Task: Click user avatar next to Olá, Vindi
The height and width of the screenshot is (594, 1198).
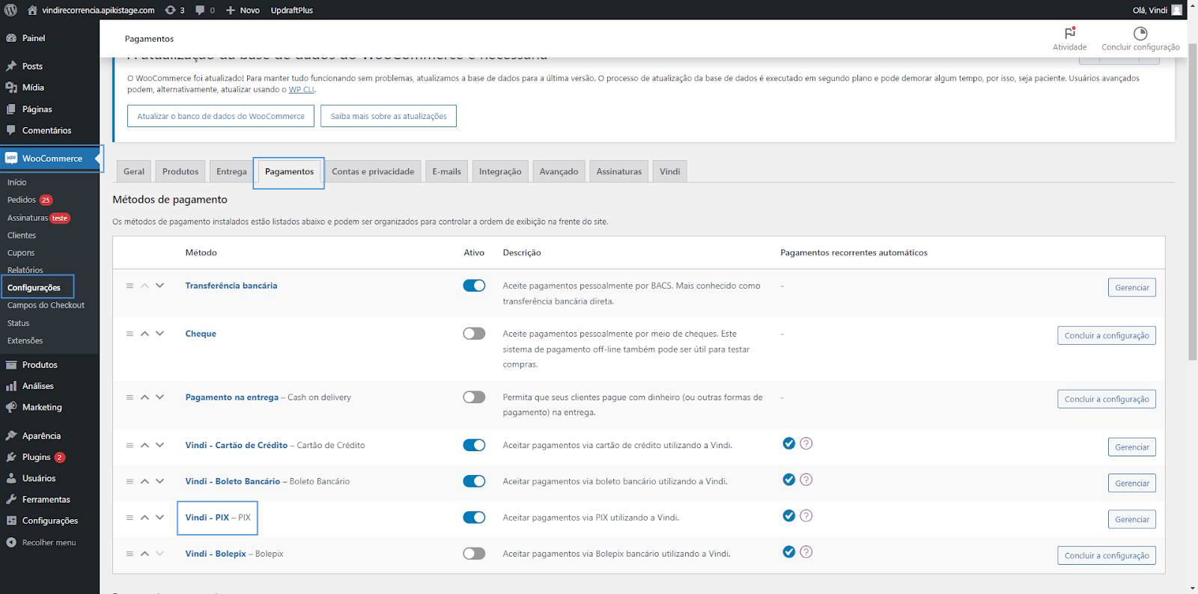Action: [1177, 10]
